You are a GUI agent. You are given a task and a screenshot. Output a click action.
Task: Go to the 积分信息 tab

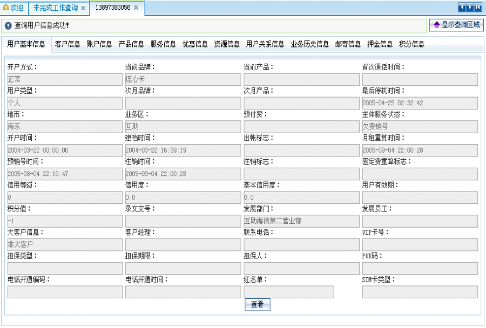click(x=411, y=44)
